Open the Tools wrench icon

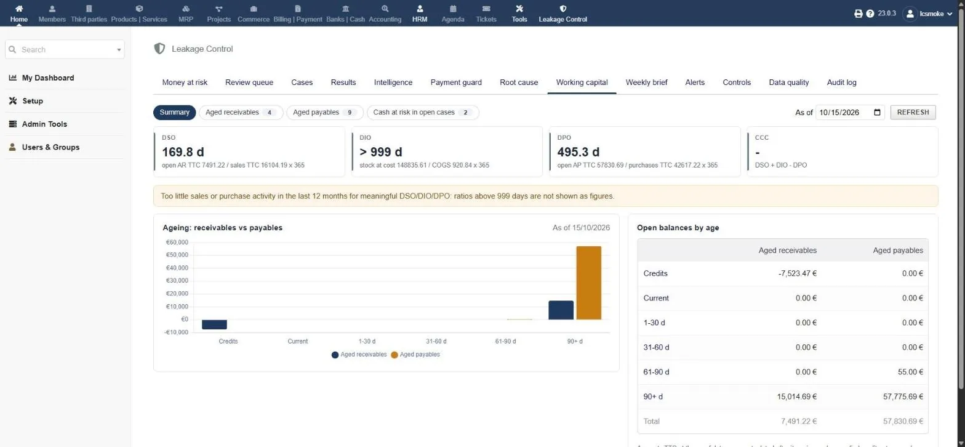[519, 9]
